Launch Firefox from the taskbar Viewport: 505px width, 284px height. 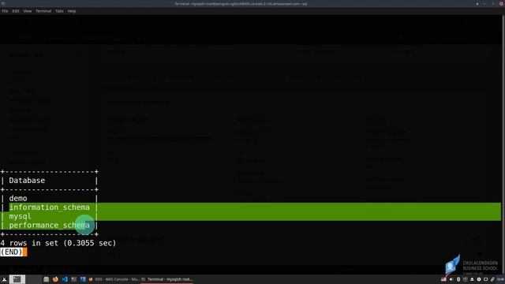tap(55, 279)
